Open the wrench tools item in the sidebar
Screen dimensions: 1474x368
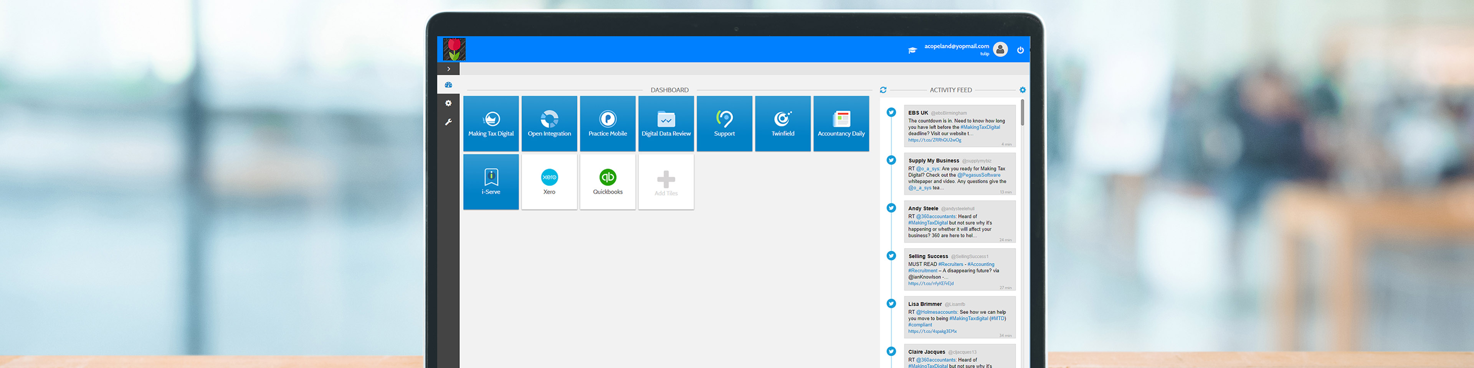click(x=449, y=122)
